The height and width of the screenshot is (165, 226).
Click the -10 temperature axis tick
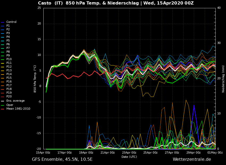coord(39,118)
